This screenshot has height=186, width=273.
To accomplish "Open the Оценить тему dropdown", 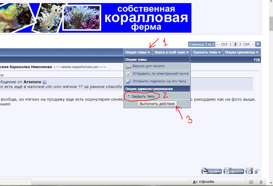I will (x=207, y=52).
